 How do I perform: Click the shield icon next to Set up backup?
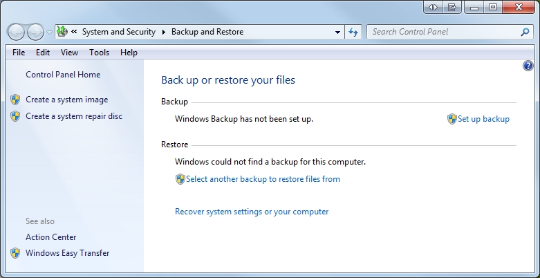coord(451,119)
